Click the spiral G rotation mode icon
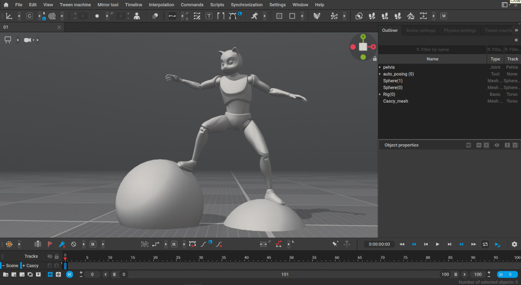The width and height of the screenshot is (521, 285). tap(52, 16)
